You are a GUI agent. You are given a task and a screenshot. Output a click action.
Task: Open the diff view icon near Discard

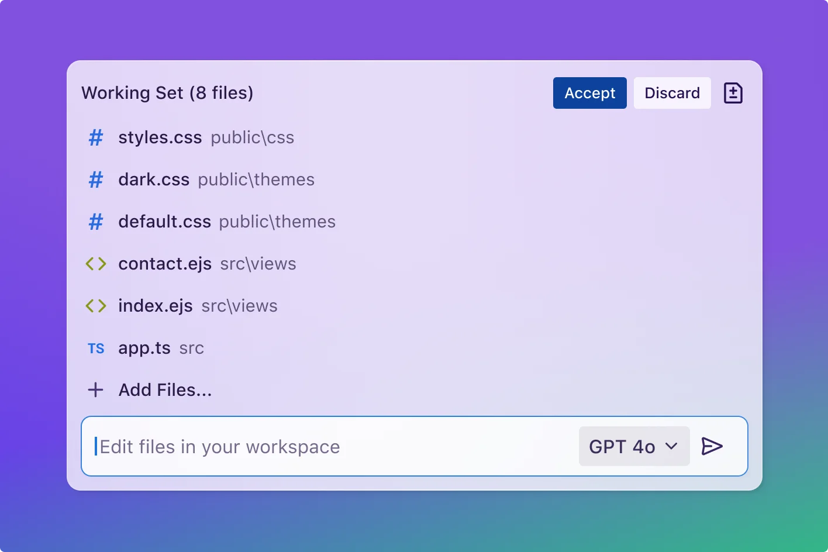(733, 92)
